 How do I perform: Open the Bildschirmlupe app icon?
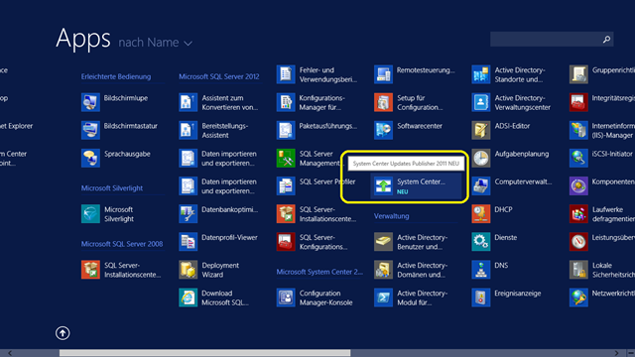pos(90,102)
